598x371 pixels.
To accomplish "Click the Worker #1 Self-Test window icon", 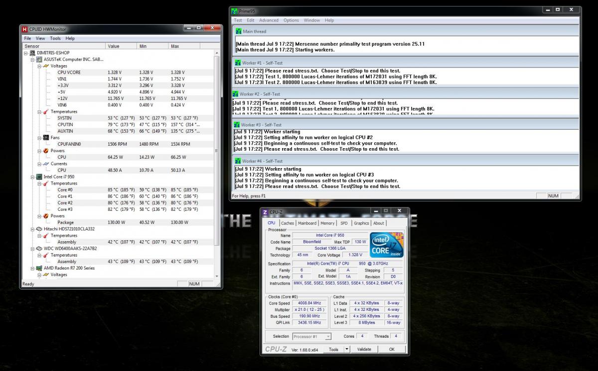I will [x=239, y=63].
